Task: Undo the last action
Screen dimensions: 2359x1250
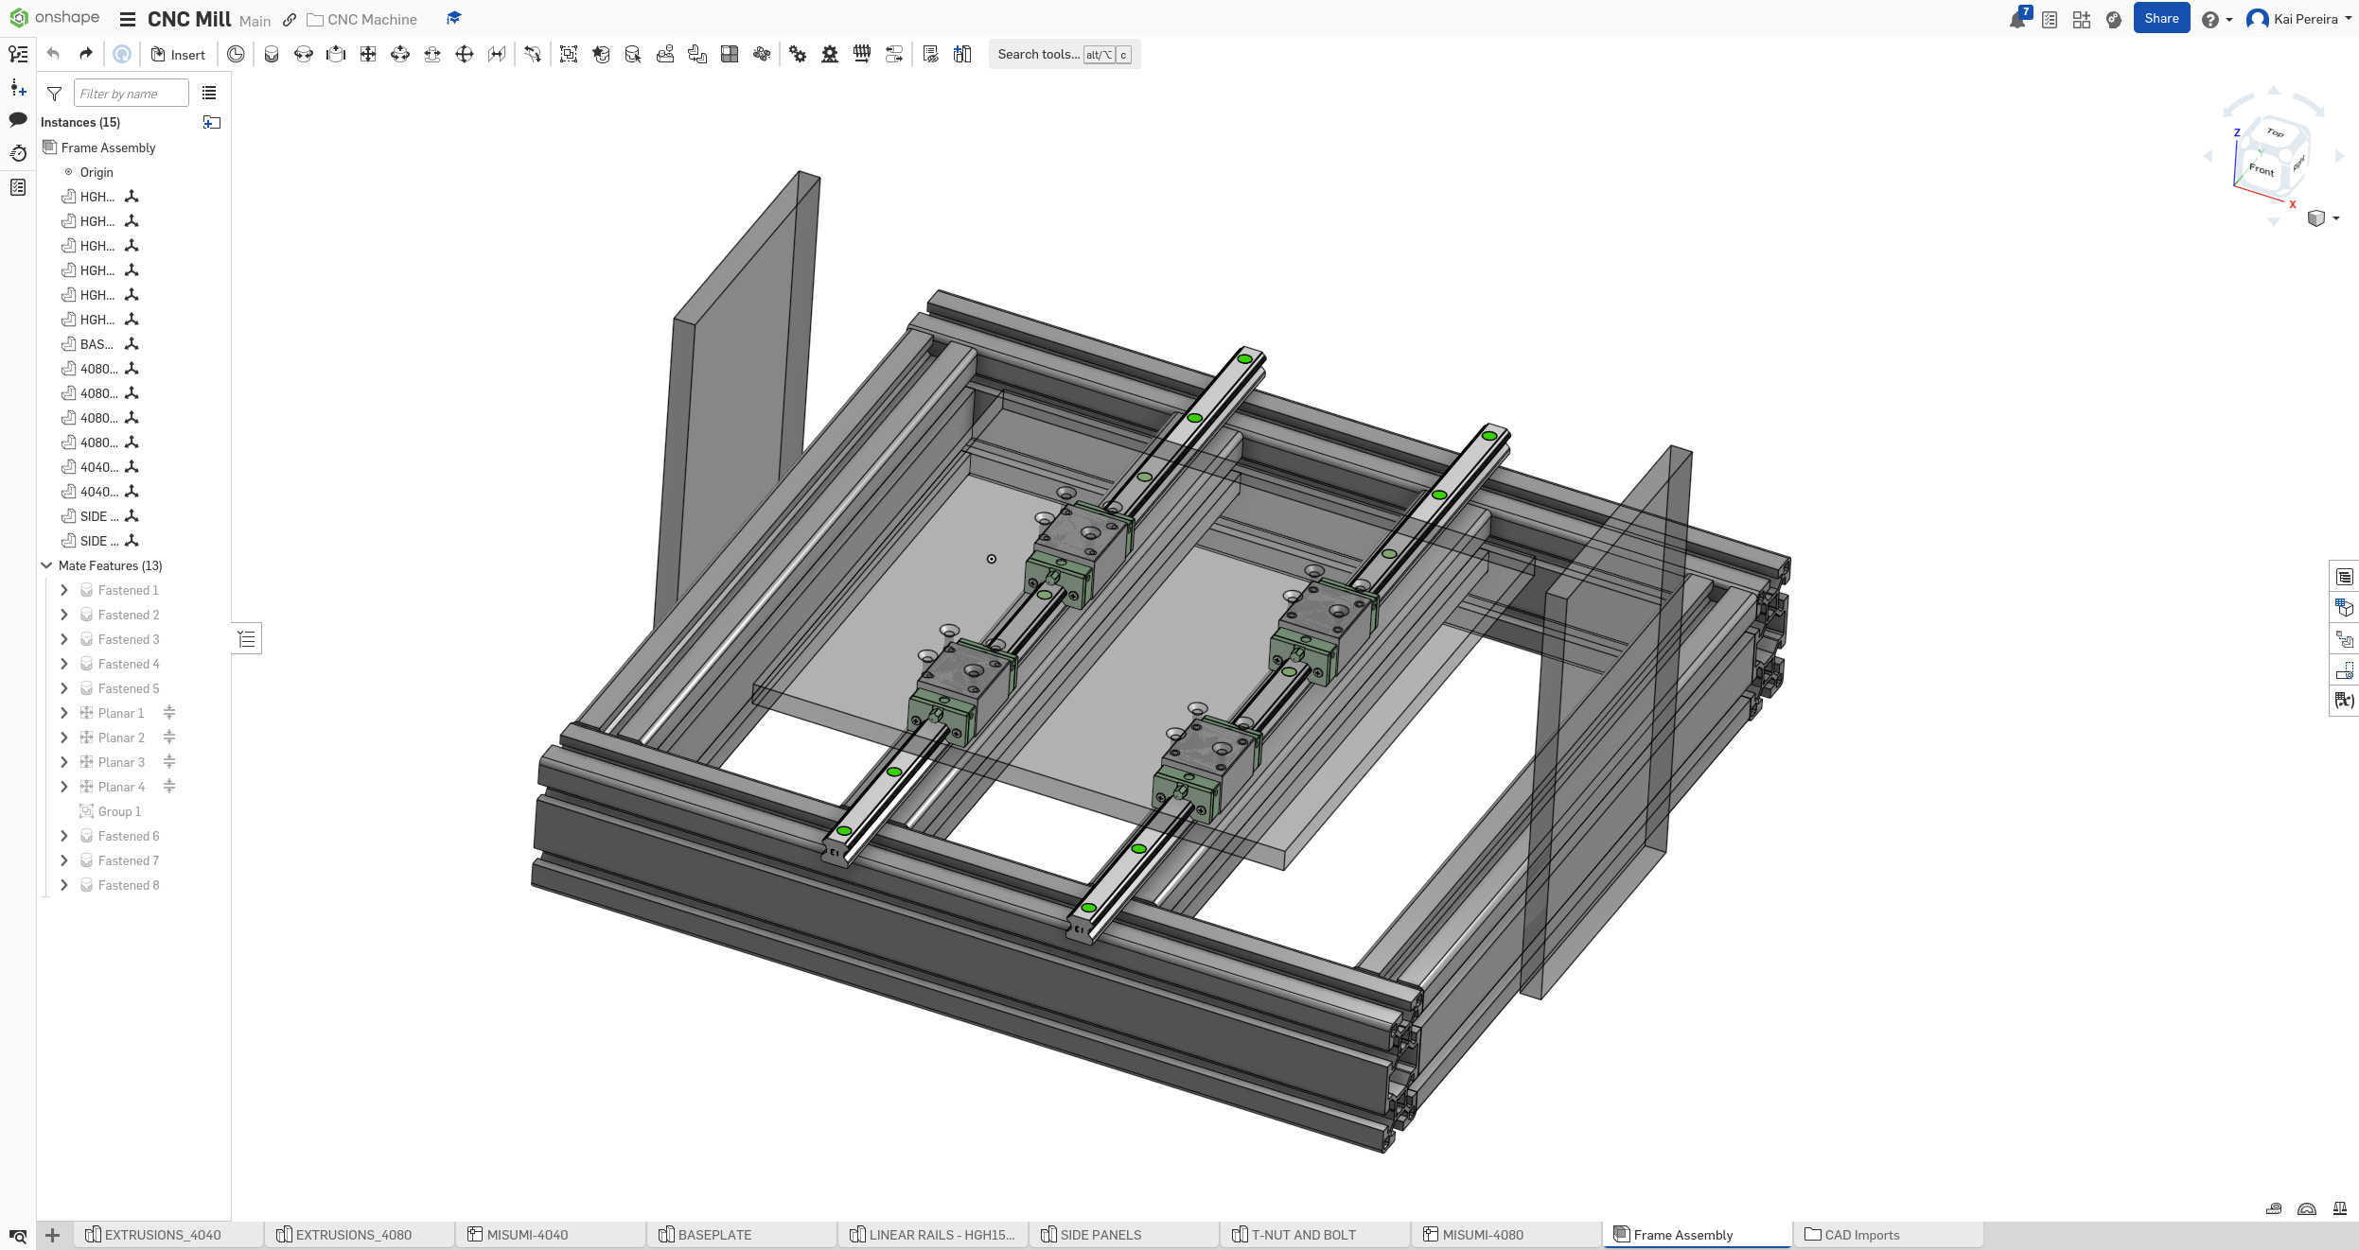Action: point(53,54)
